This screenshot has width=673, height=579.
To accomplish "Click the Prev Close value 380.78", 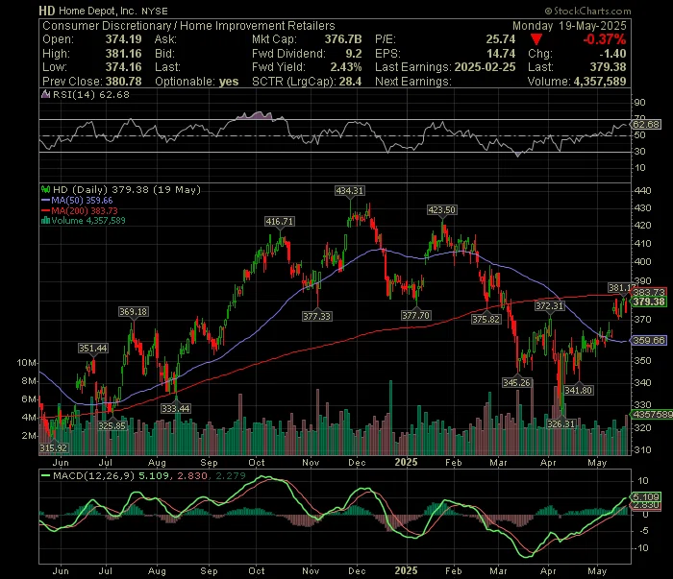I will (124, 81).
